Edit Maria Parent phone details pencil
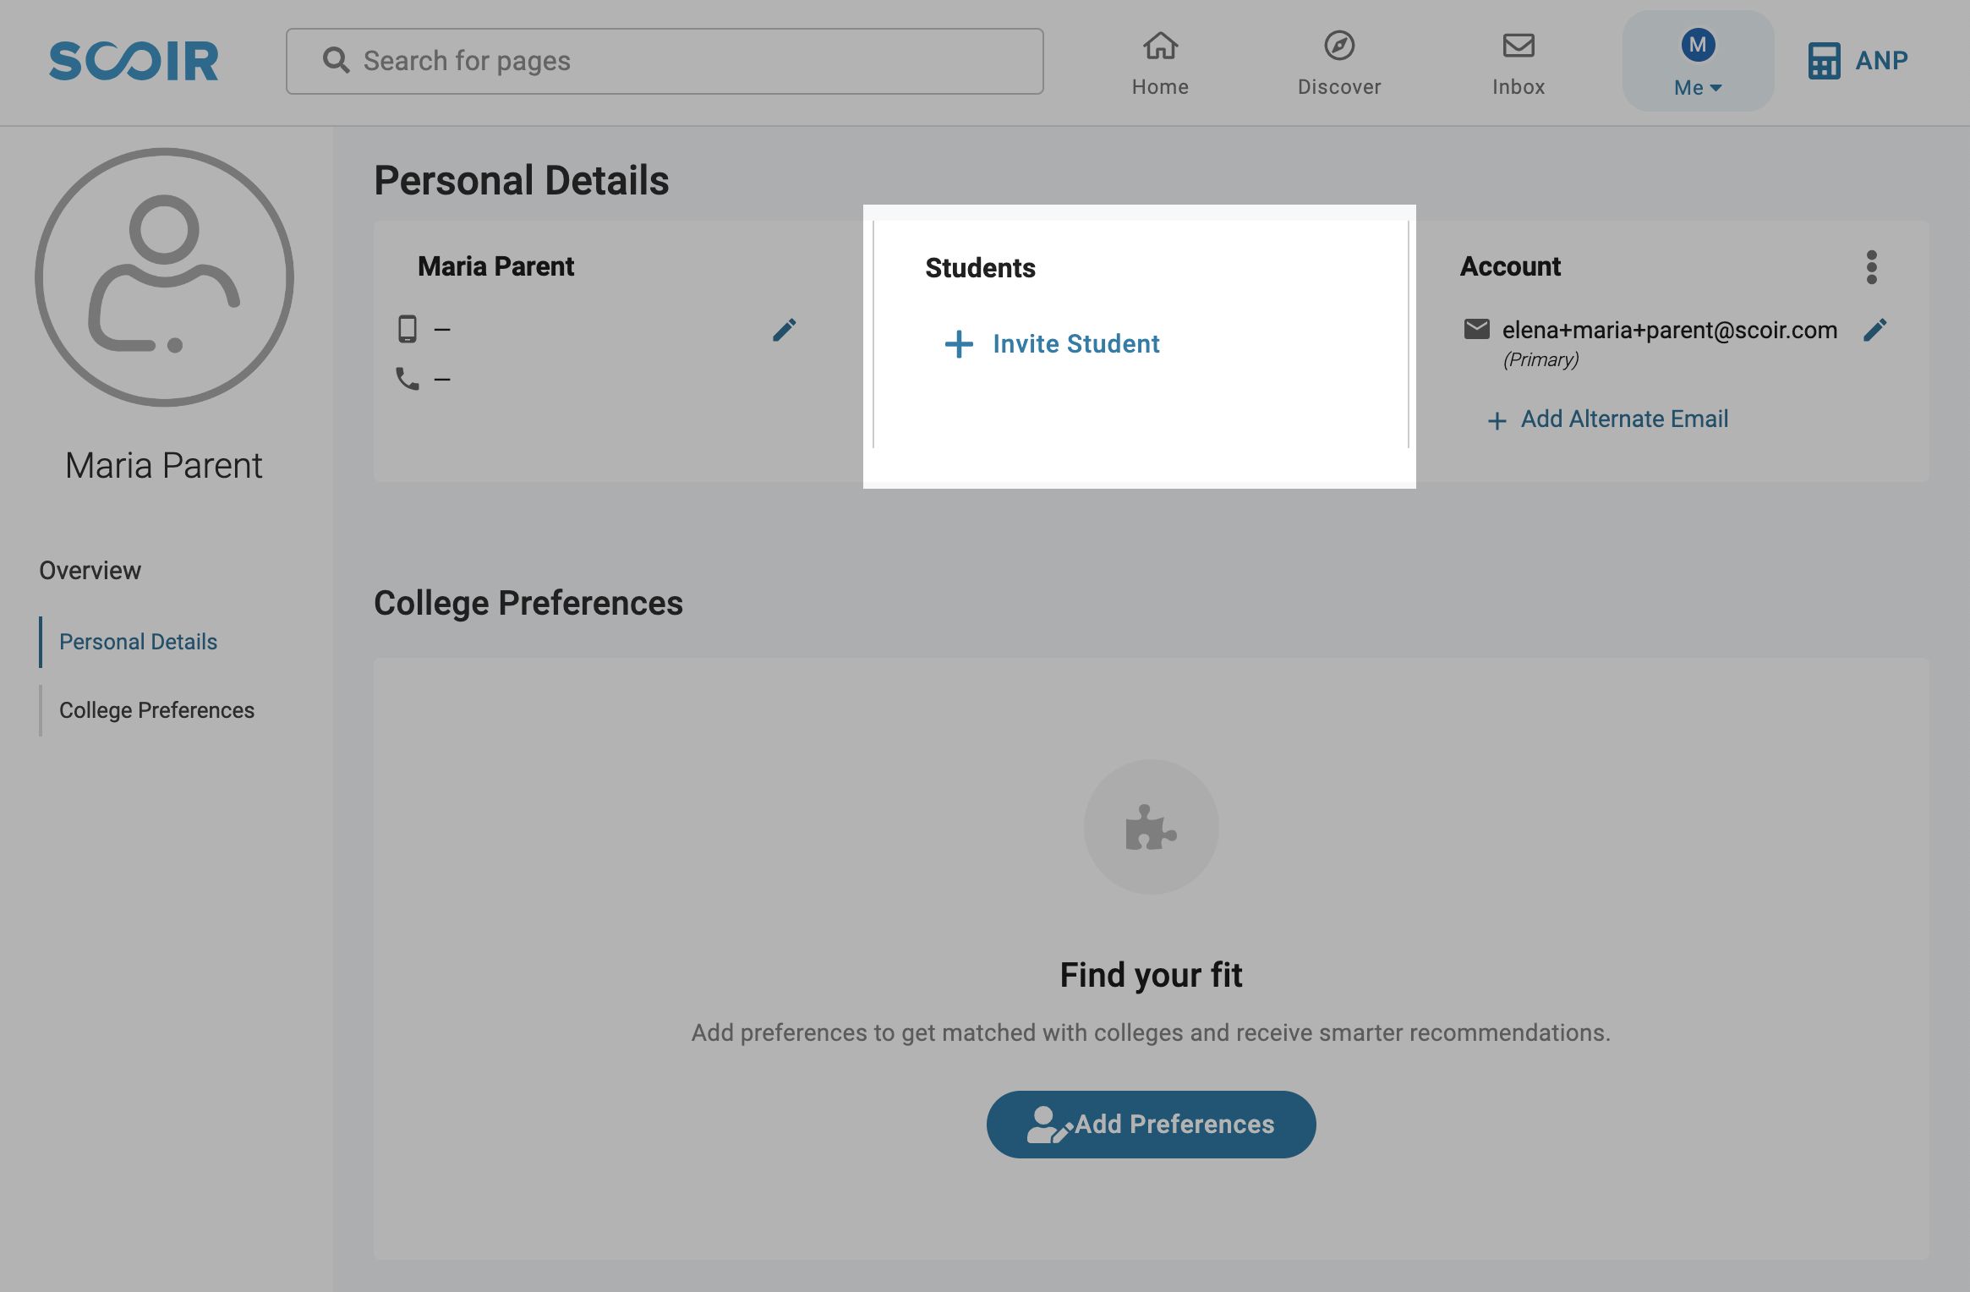1970x1292 pixels. click(785, 330)
